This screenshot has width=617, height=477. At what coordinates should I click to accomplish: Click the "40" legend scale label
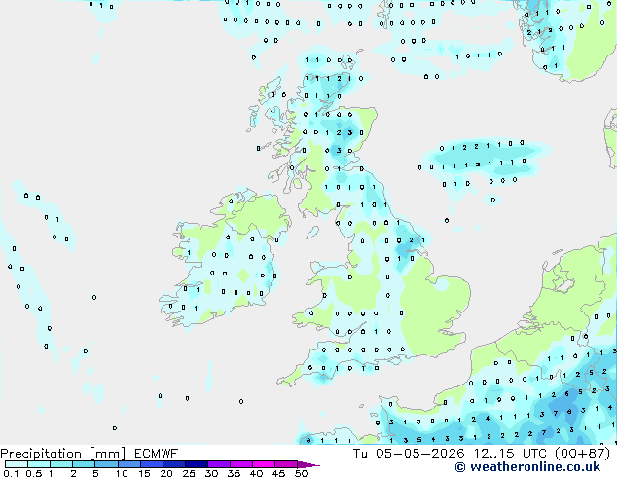(x=256, y=473)
